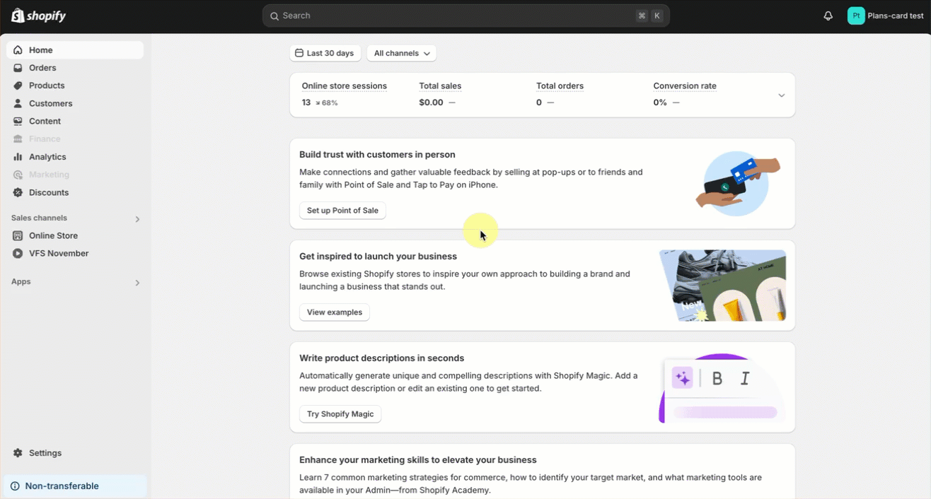The width and height of the screenshot is (931, 499).
Task: Open the Last 30 days date picker
Action: point(325,53)
